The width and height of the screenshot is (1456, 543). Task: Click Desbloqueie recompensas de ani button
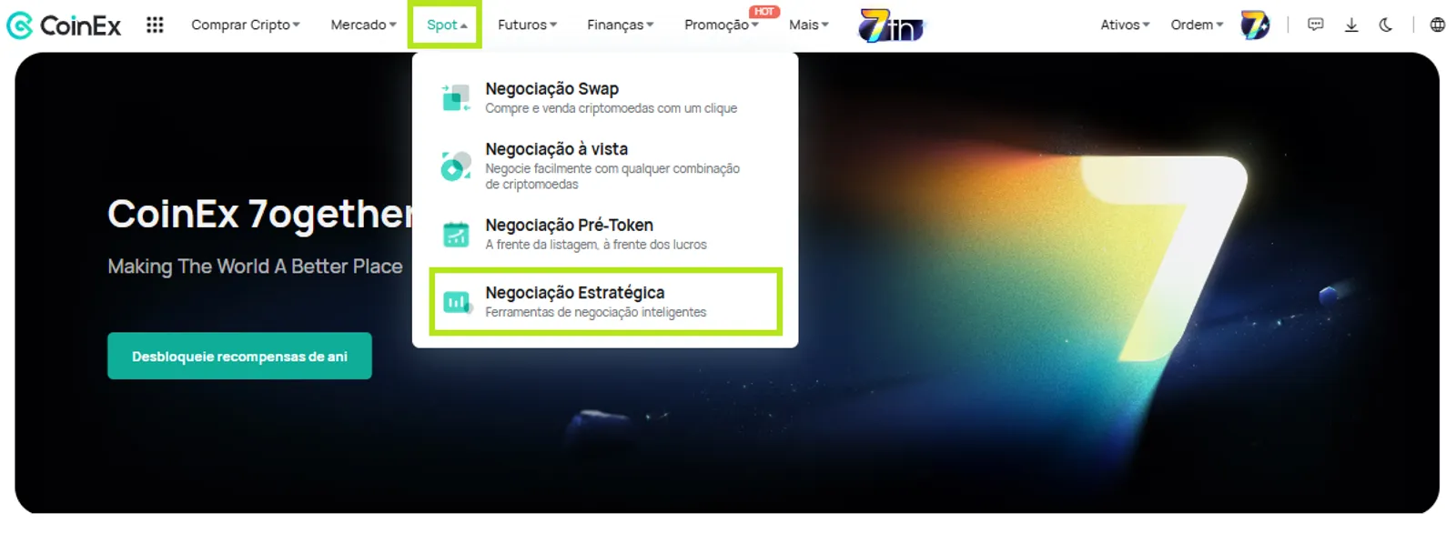point(239,356)
